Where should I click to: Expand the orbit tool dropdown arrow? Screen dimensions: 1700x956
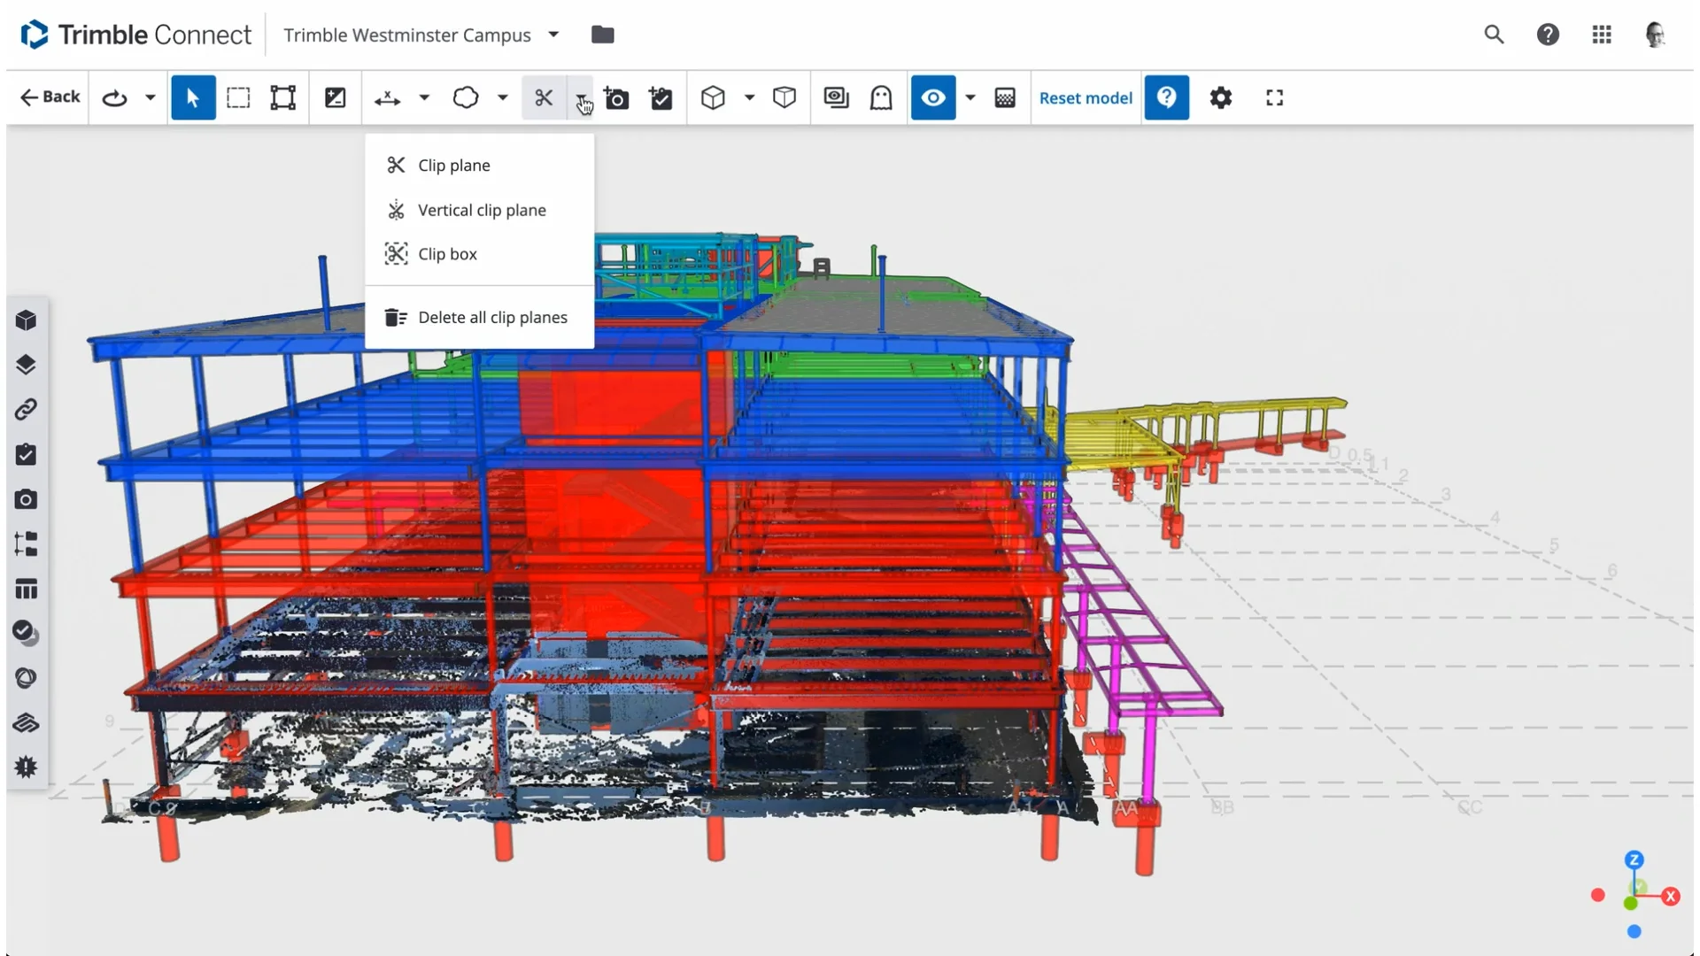click(151, 97)
